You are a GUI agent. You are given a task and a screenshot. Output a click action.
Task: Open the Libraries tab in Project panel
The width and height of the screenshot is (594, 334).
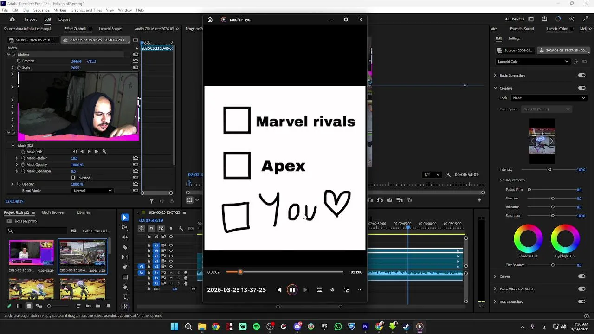pos(84,212)
